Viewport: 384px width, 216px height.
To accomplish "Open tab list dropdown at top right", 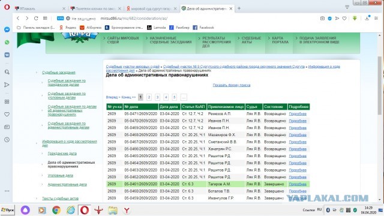I will pyautogui.click(x=347, y=7).
